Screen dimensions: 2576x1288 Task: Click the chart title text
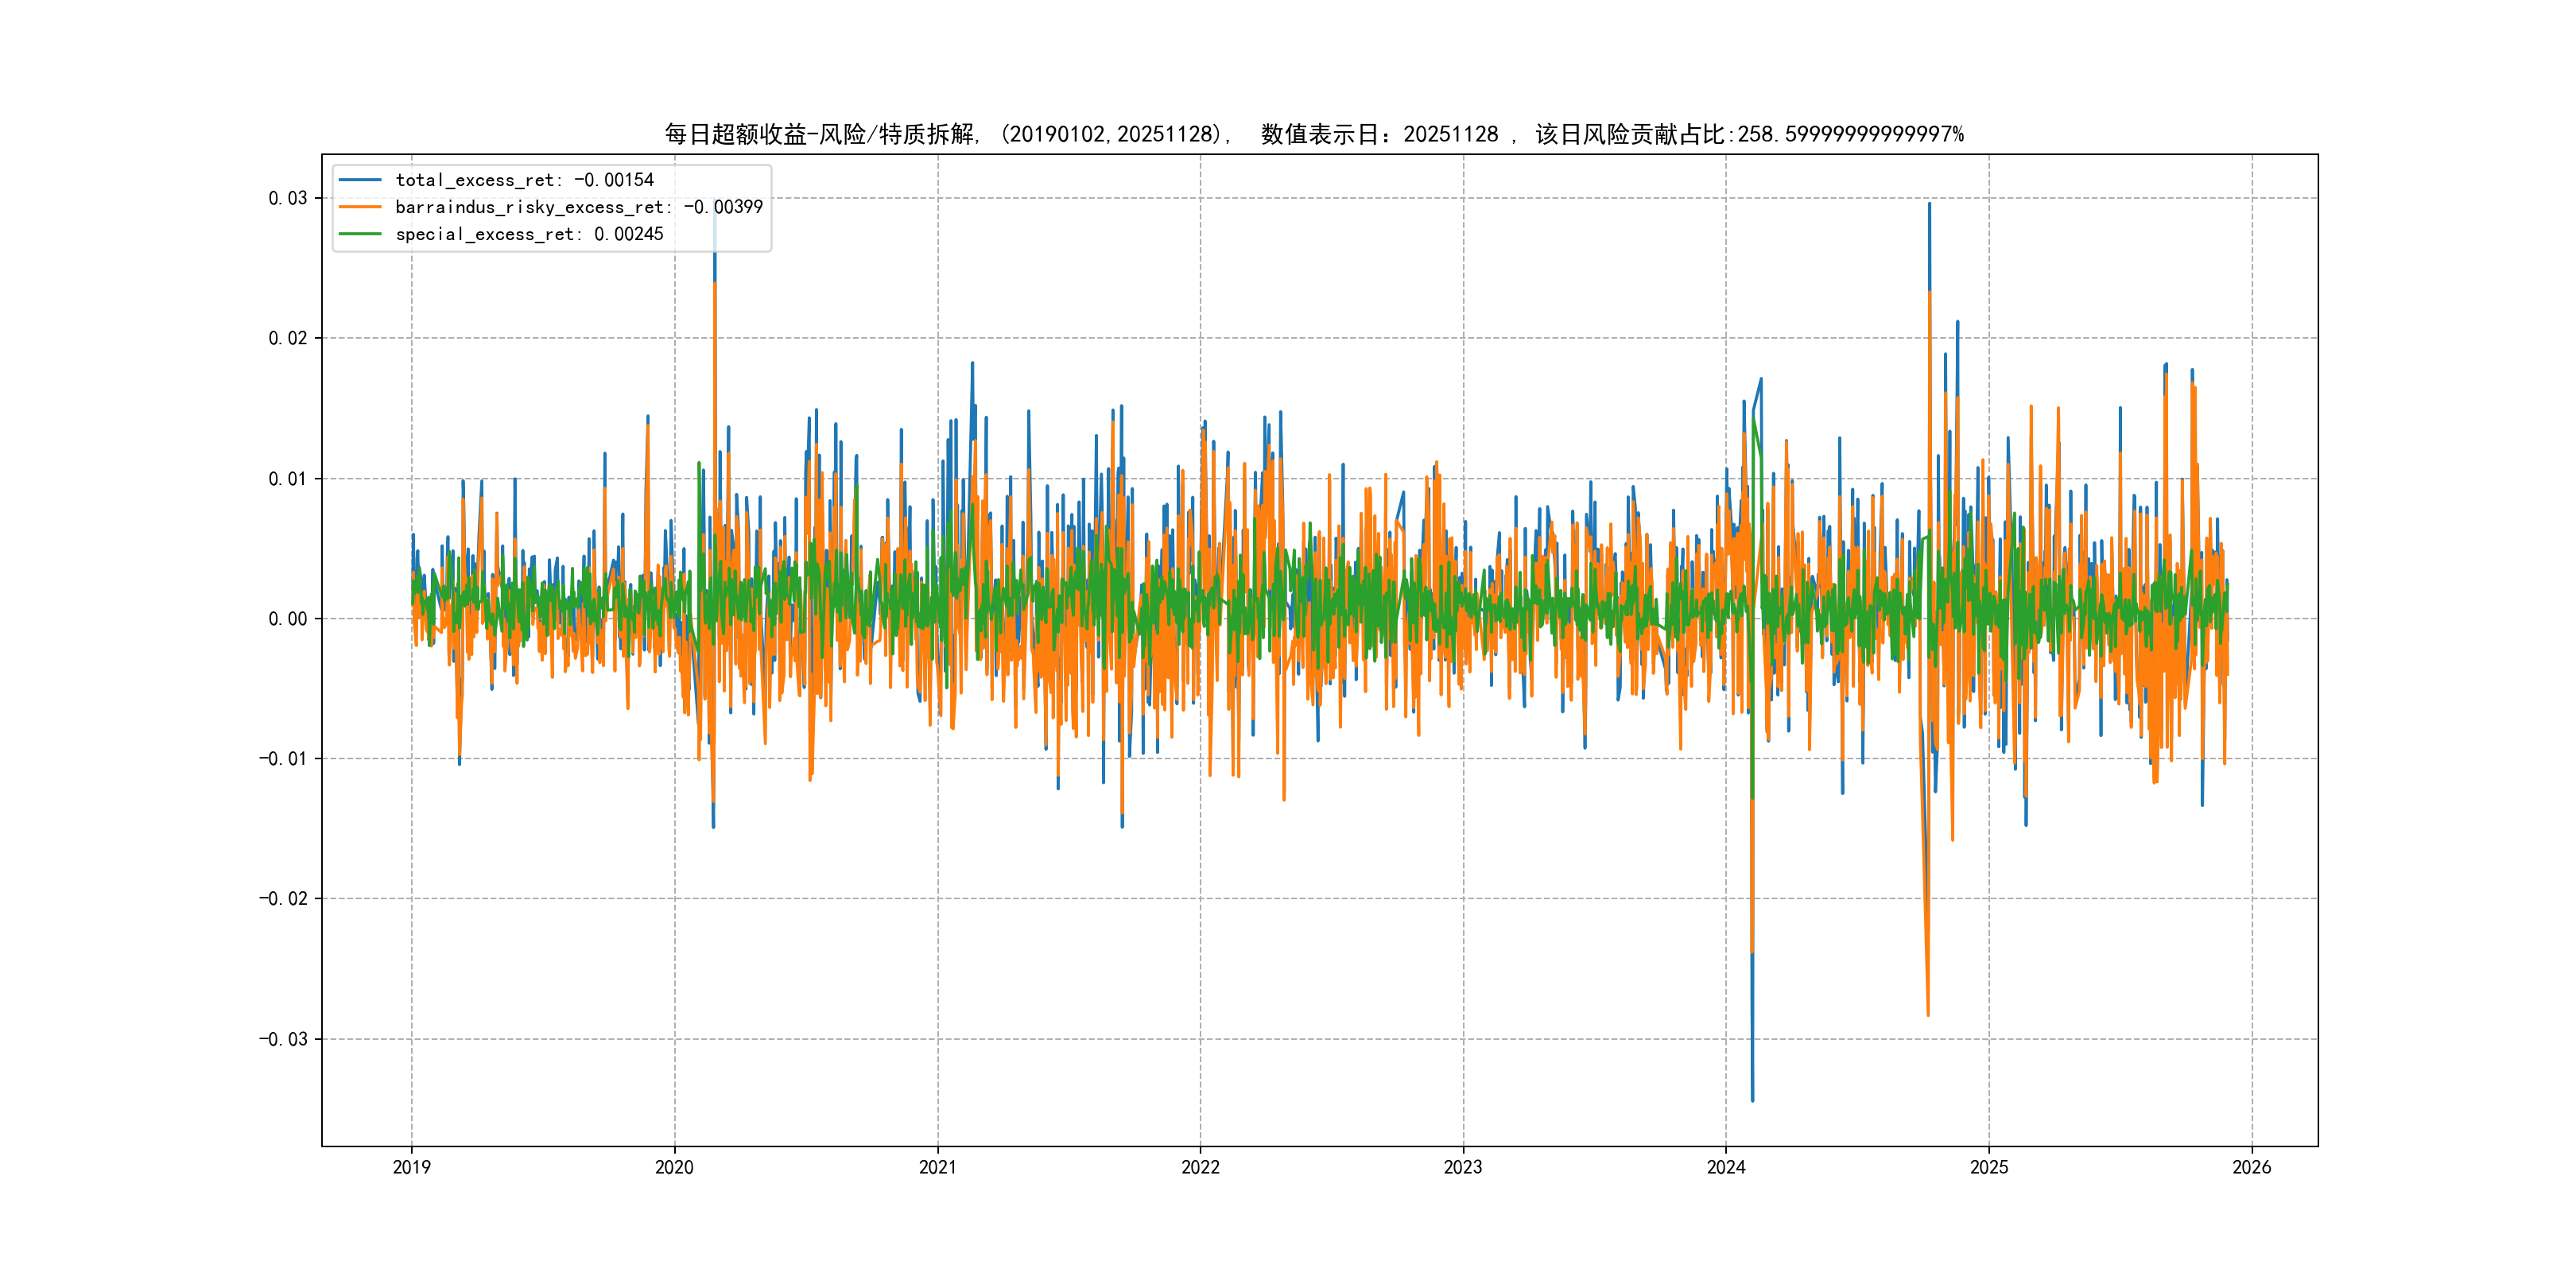[1314, 134]
